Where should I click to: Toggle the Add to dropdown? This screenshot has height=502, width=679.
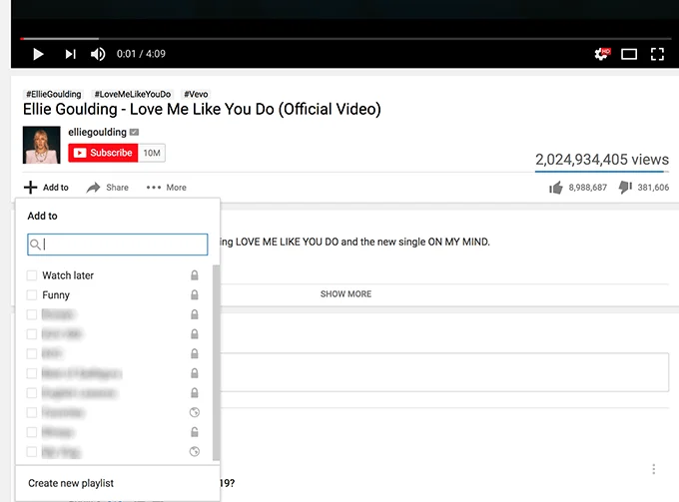[x=47, y=188]
